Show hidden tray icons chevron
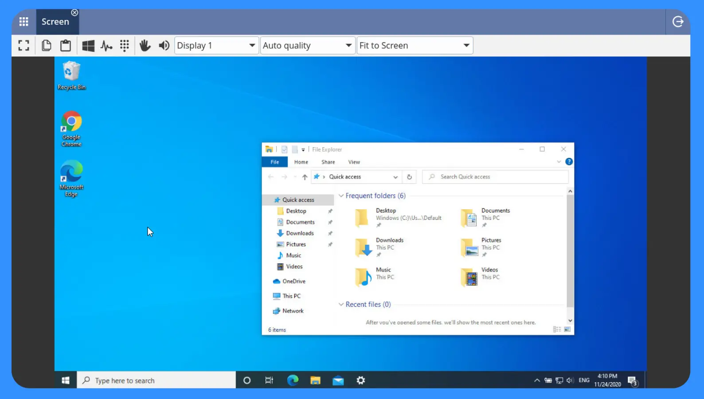Screen dimensions: 704x399 [537, 380]
